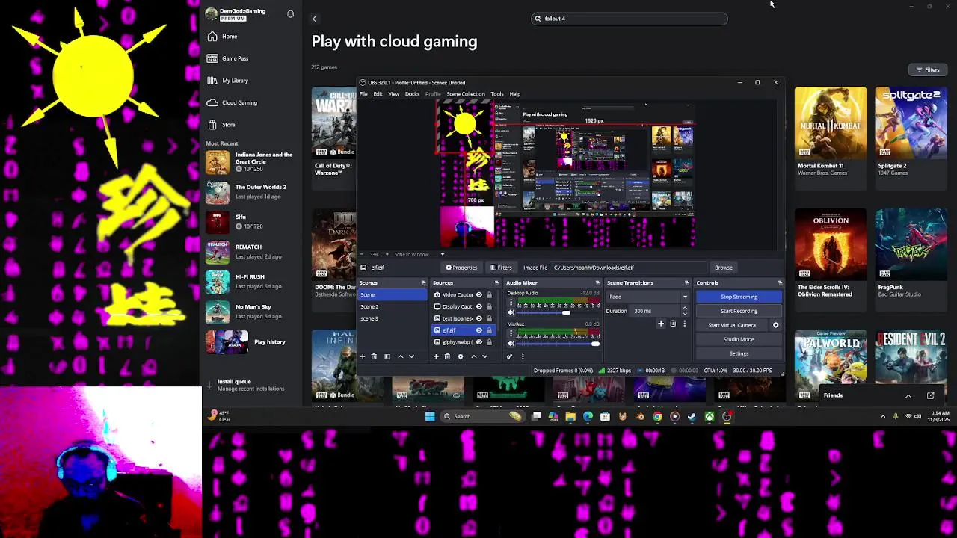Open source properties gear in Sources toolbar
The height and width of the screenshot is (538, 957).
pos(461,356)
